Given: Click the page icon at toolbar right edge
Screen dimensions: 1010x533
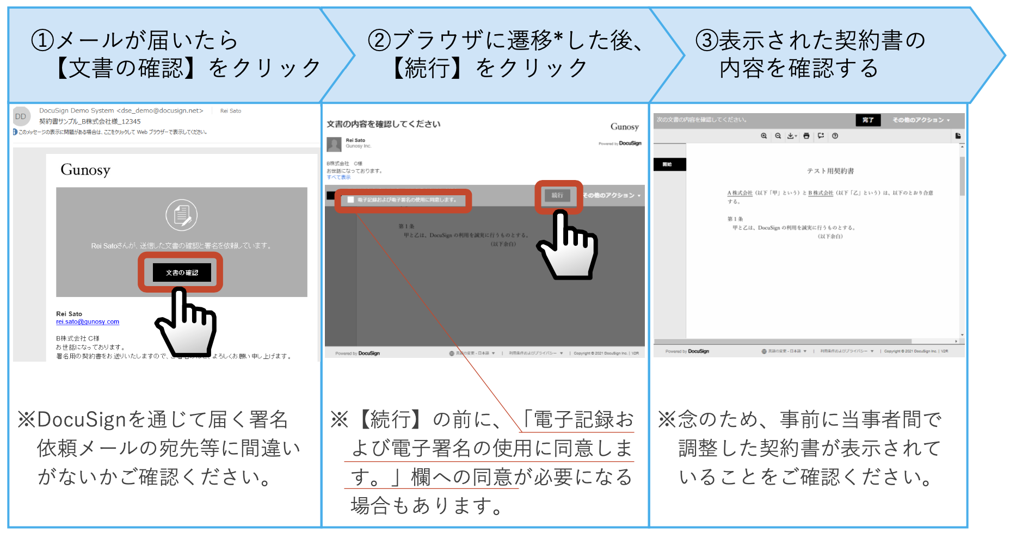Looking at the screenshot, I should click(x=958, y=136).
